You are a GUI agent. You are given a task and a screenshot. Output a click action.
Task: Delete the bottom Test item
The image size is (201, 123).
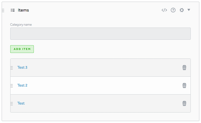click(184, 103)
